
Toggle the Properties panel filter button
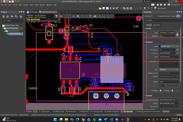tap(178, 16)
